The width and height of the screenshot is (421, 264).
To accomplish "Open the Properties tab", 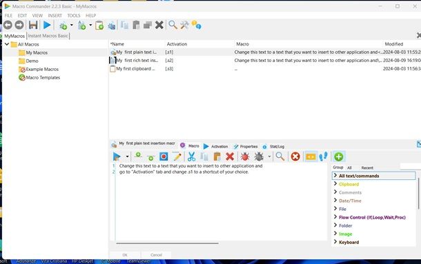I will 246,146.
